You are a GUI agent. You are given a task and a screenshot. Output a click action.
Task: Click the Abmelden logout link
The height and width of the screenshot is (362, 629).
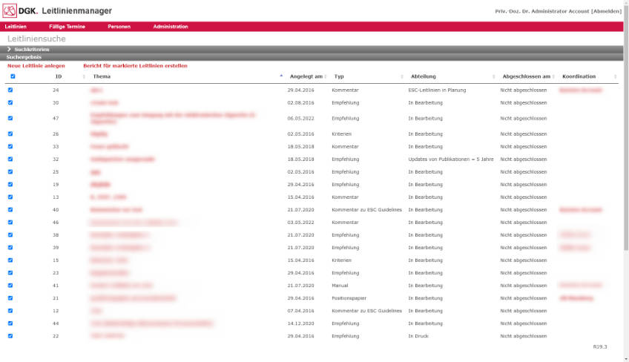pos(606,11)
